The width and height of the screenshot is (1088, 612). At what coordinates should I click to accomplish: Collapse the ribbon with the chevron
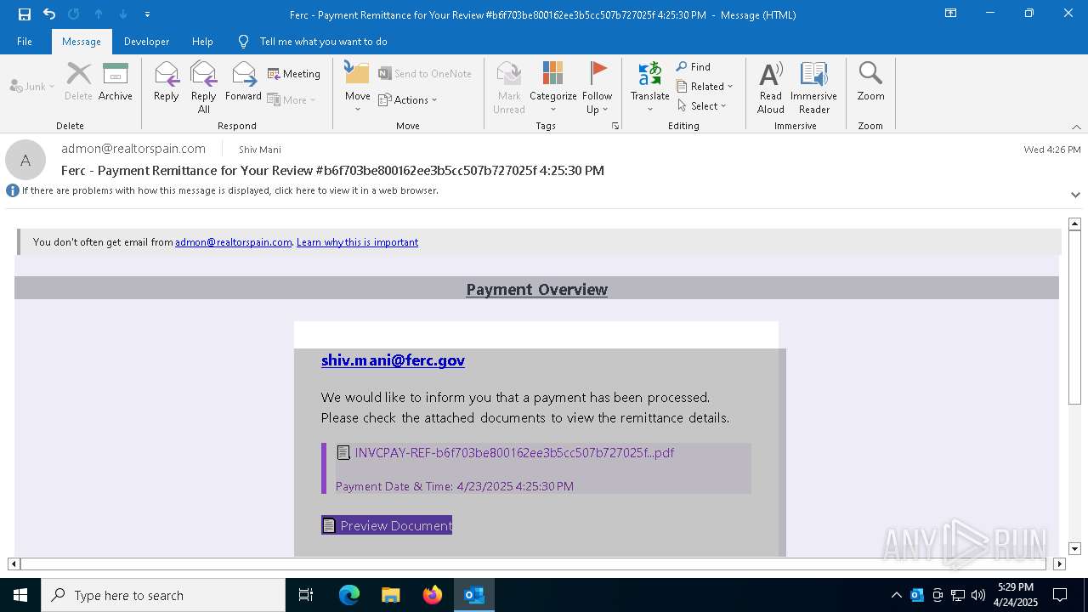1076,127
